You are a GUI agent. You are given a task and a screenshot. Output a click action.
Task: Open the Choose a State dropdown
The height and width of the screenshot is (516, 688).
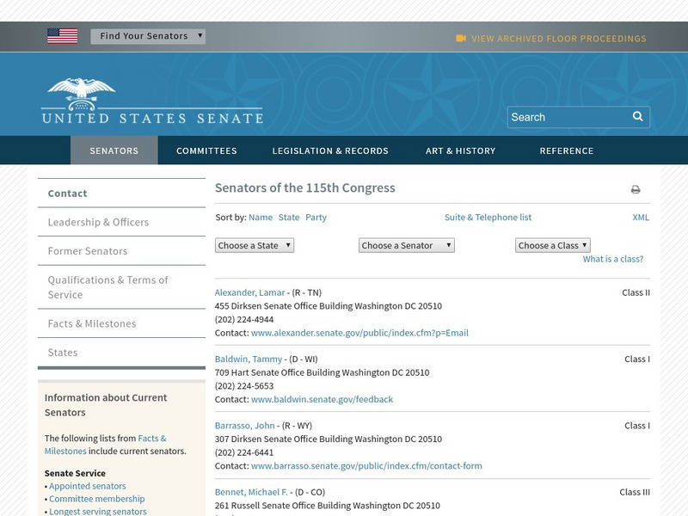click(255, 244)
